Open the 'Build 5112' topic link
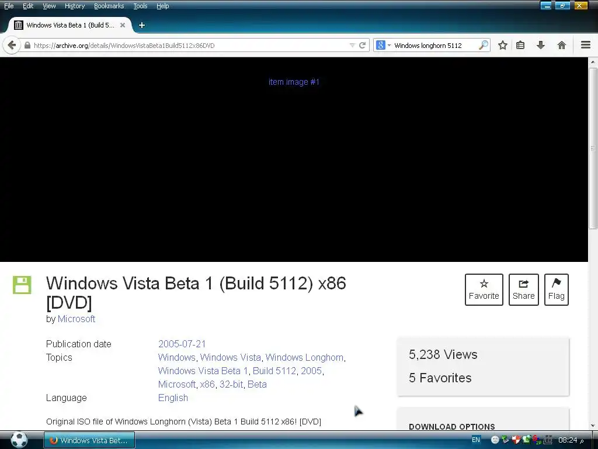This screenshot has height=449, width=598. [x=274, y=371]
